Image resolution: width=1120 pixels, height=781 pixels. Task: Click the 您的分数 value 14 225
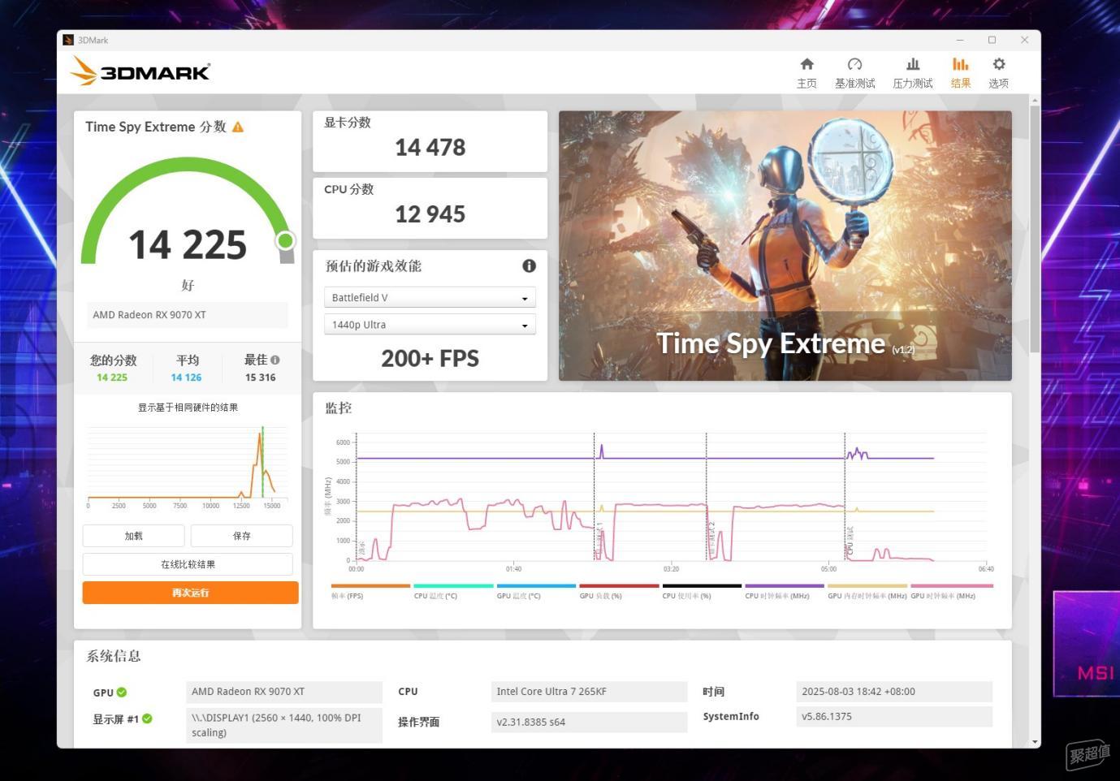(x=112, y=378)
